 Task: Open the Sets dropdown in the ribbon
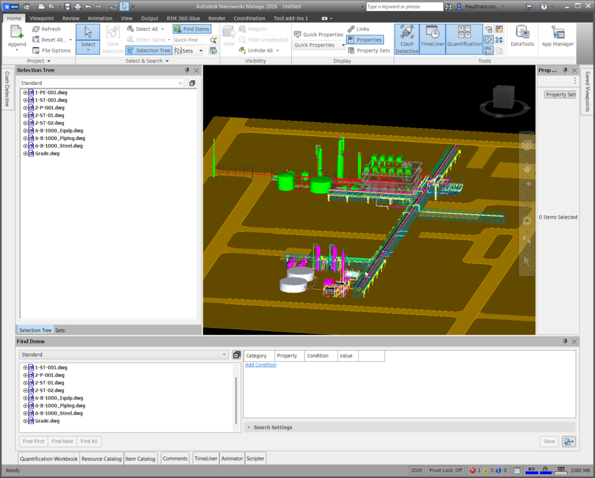[x=200, y=51]
